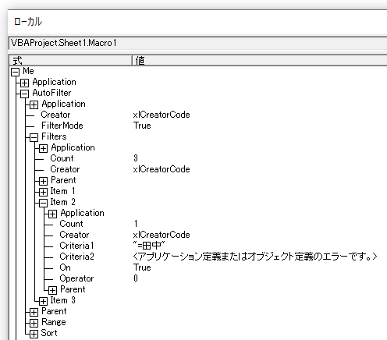Expand the Item 1 node
This screenshot has height=340, width=387.
43,192
